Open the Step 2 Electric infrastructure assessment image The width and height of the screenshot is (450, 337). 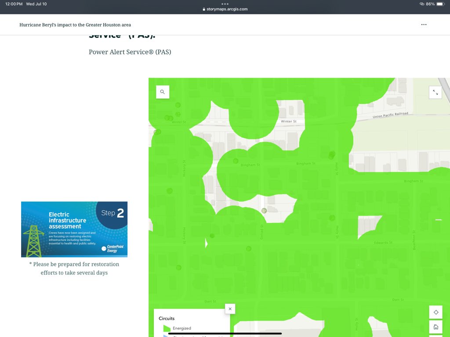point(74,229)
